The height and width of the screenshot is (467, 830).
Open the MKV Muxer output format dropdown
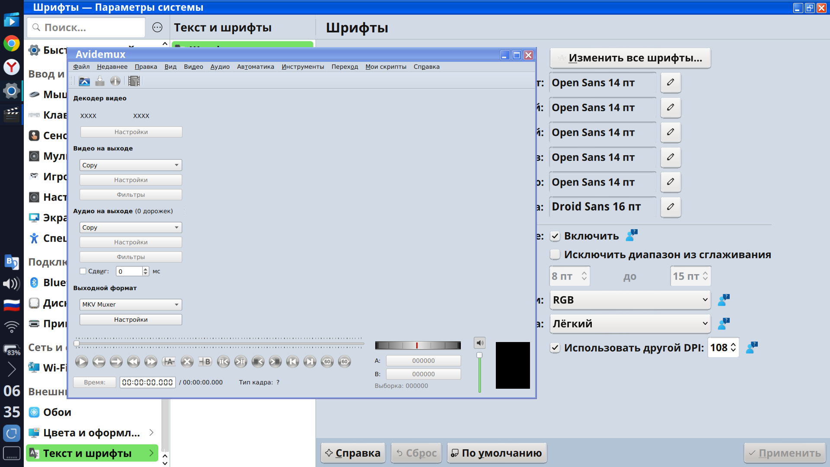click(x=131, y=304)
